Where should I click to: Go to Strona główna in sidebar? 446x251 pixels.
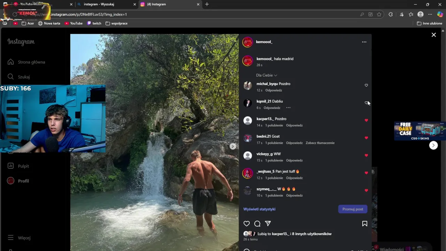coord(26,62)
